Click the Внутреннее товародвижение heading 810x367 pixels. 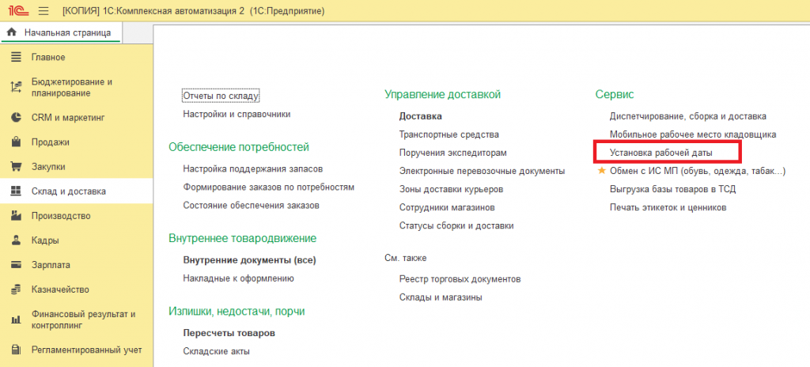coord(242,238)
